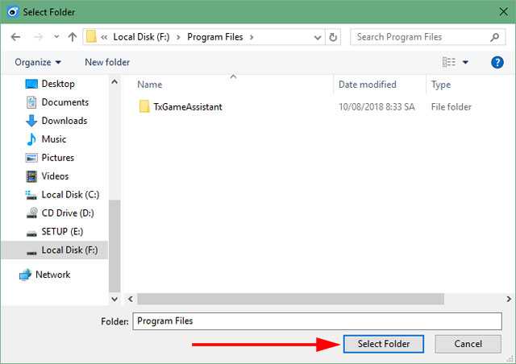Expand chevron after Local Disk (F:) breadcrumb

pos(178,37)
